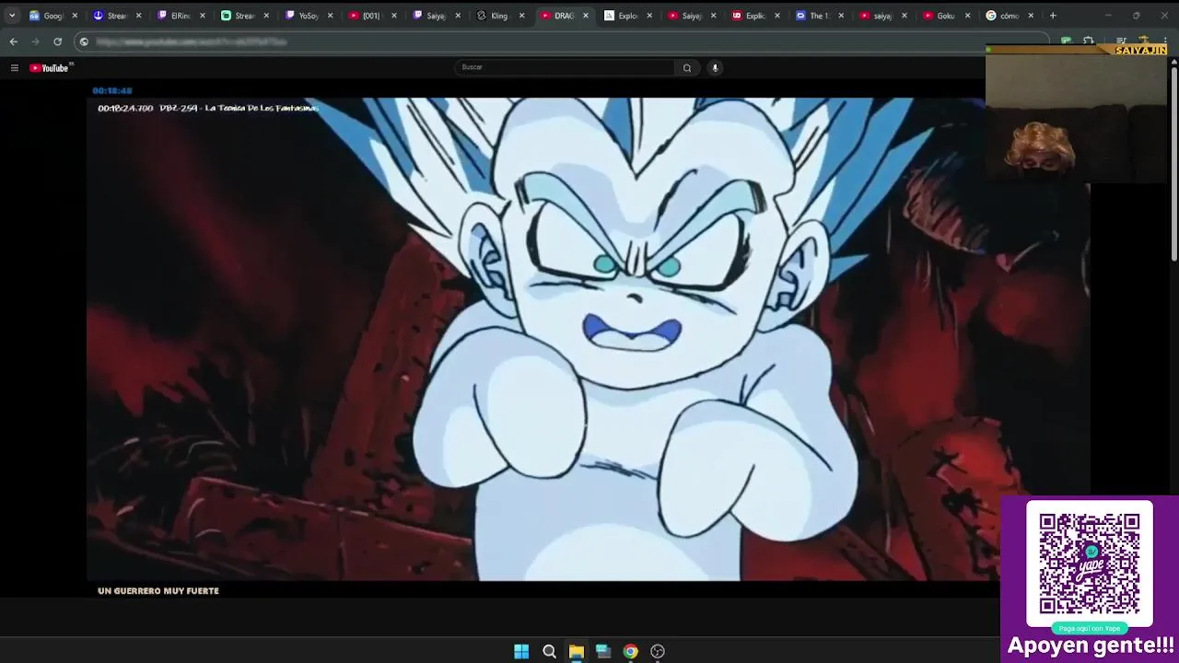Open the Windows Start menu
Viewport: 1179px width, 663px height.
coord(521,651)
